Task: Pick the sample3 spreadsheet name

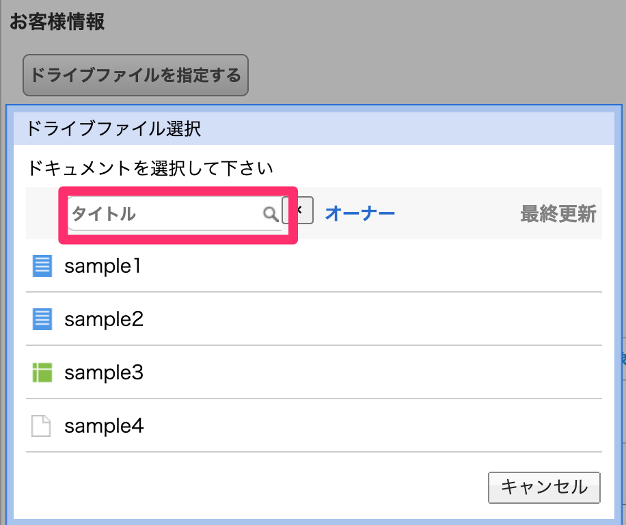Action: pyautogui.click(x=104, y=373)
